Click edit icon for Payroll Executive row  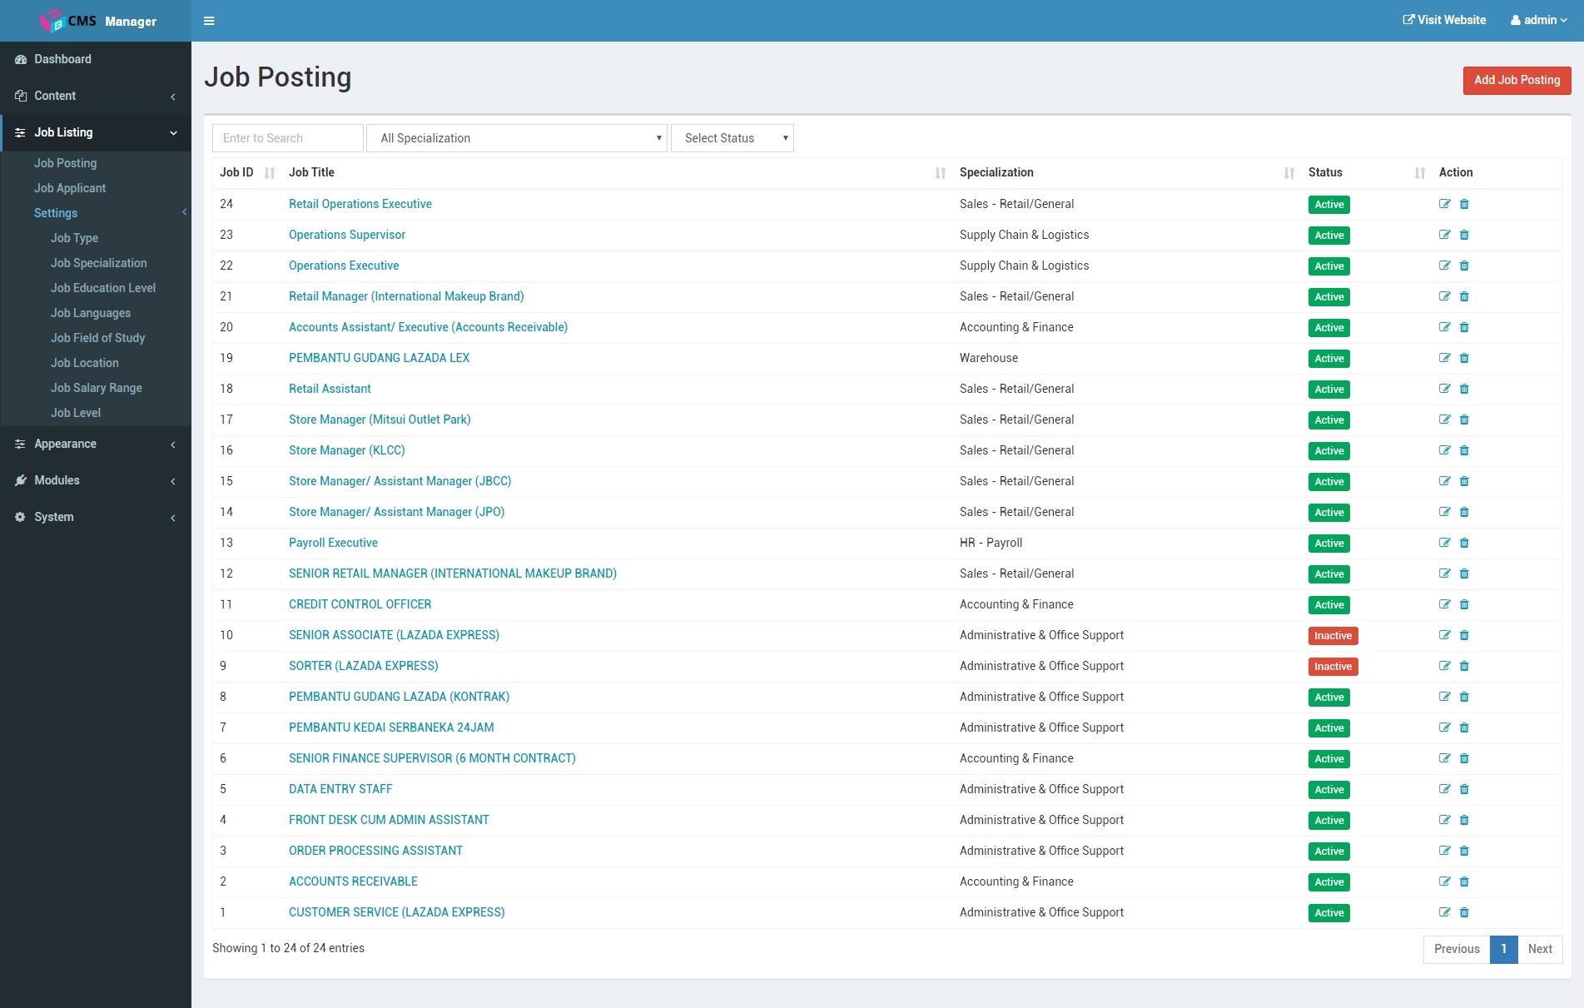(1444, 543)
